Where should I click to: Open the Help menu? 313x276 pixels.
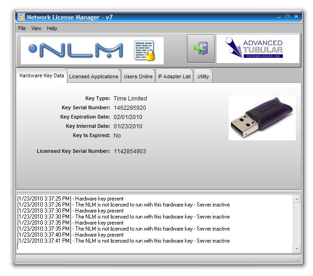[x=52, y=28]
